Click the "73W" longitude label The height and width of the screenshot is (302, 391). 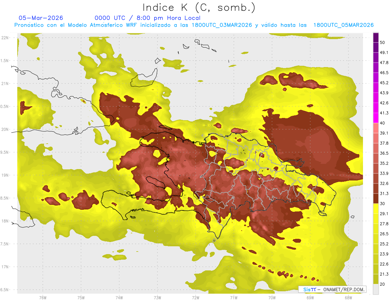pos(157,298)
